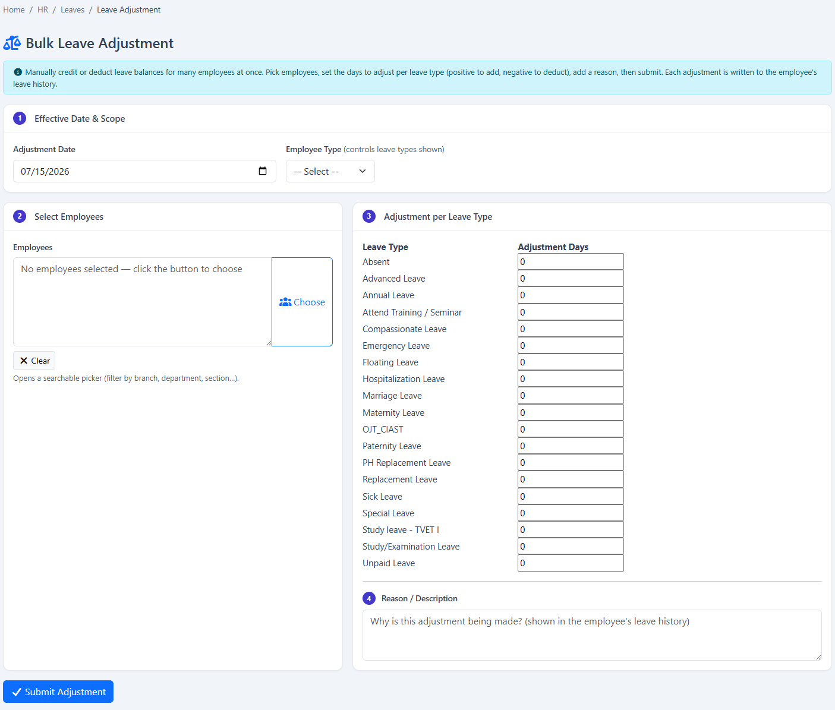Submit the leave adjustment
This screenshot has width=835, height=710.
[x=58, y=692]
